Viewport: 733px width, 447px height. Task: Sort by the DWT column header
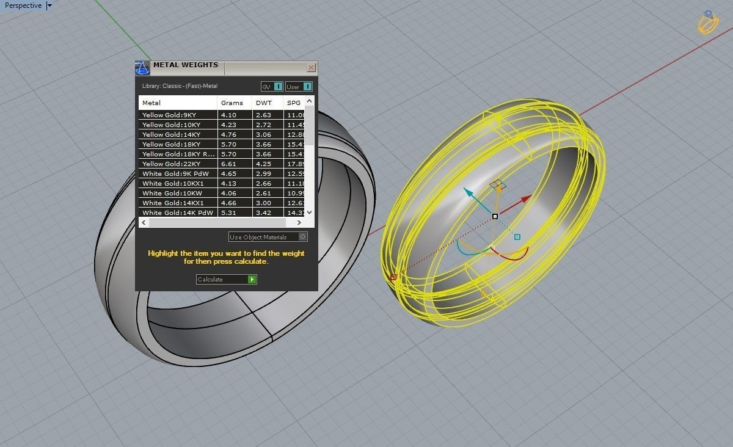(x=268, y=103)
